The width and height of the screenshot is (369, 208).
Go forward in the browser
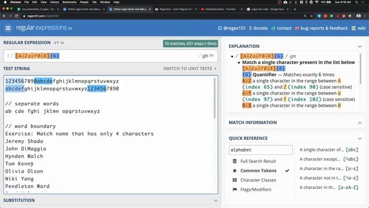(x=10, y=16)
